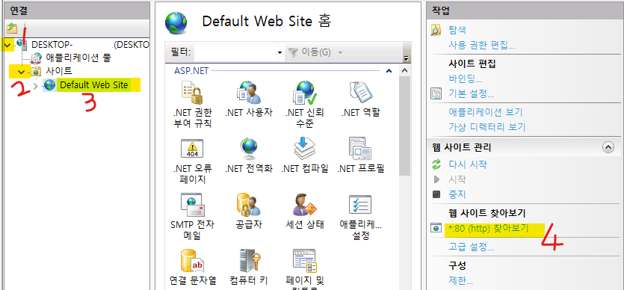Open 사용 권한 편집... link
Screen dimensions: 624x290
pyautogui.click(x=481, y=45)
